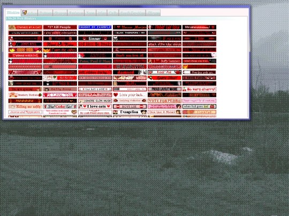Select the 'Hug Me' blinkie
Image resolution: width=289 pixels, height=216 pixels.
(x=25, y=50)
